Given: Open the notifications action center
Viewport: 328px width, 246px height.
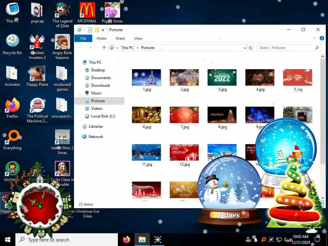Looking at the screenshot, I should coord(317,240).
